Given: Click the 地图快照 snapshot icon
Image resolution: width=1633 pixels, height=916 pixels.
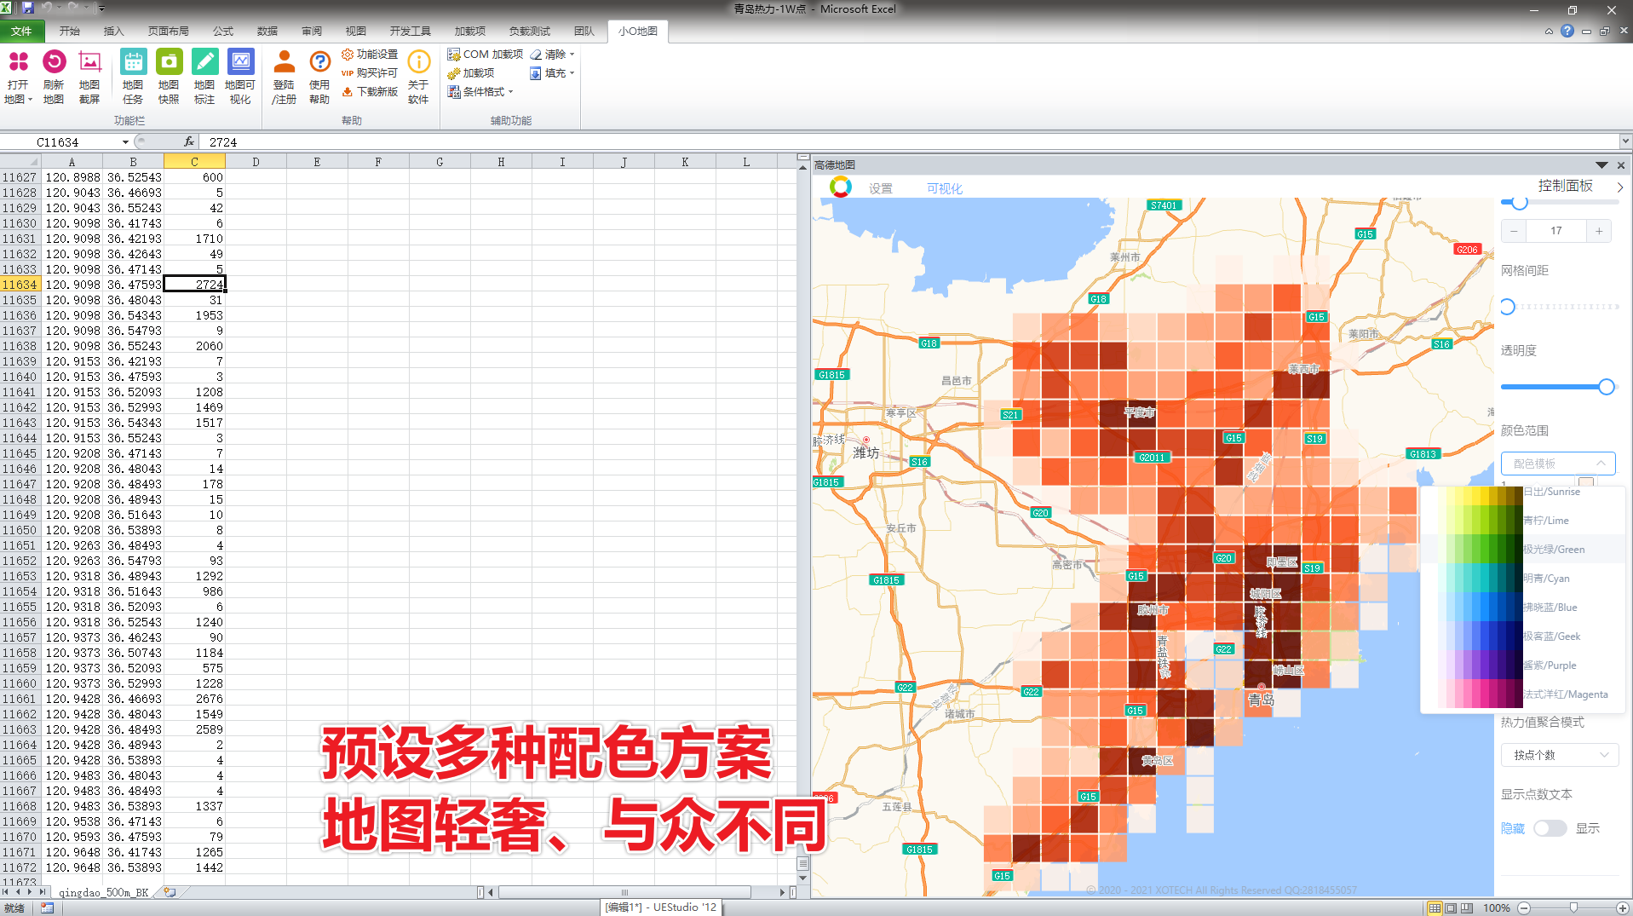Looking at the screenshot, I should (x=169, y=77).
